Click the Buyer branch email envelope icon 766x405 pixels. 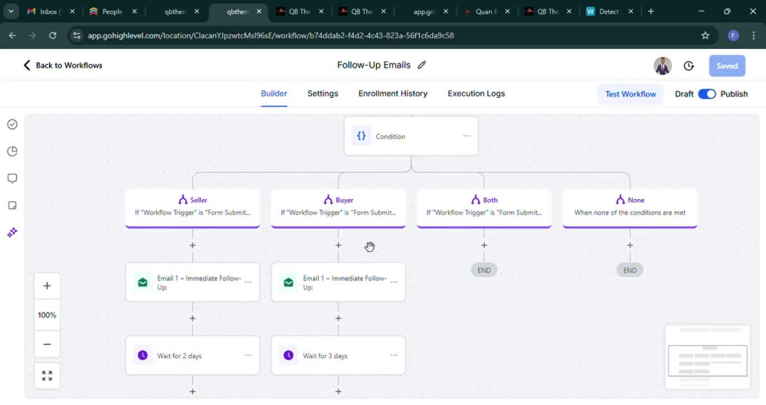(288, 283)
